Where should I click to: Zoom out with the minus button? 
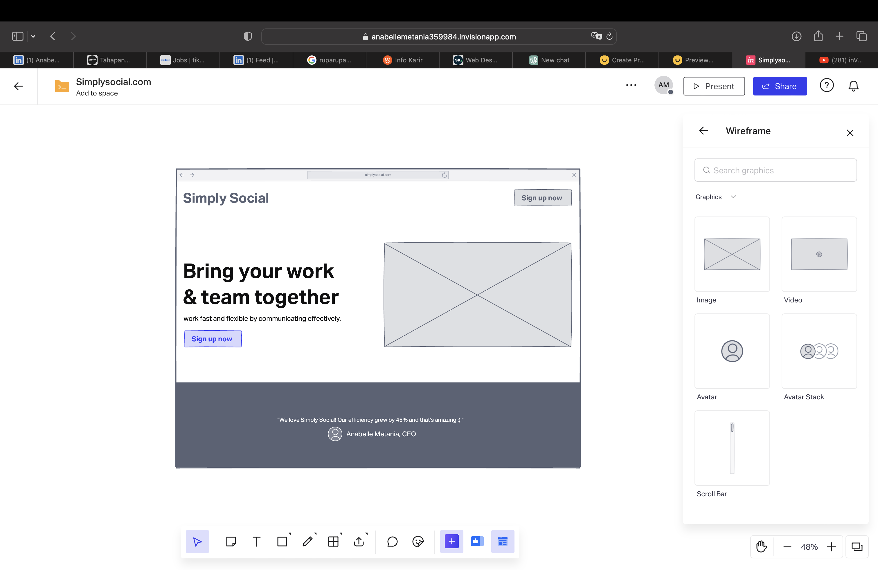pyautogui.click(x=787, y=547)
